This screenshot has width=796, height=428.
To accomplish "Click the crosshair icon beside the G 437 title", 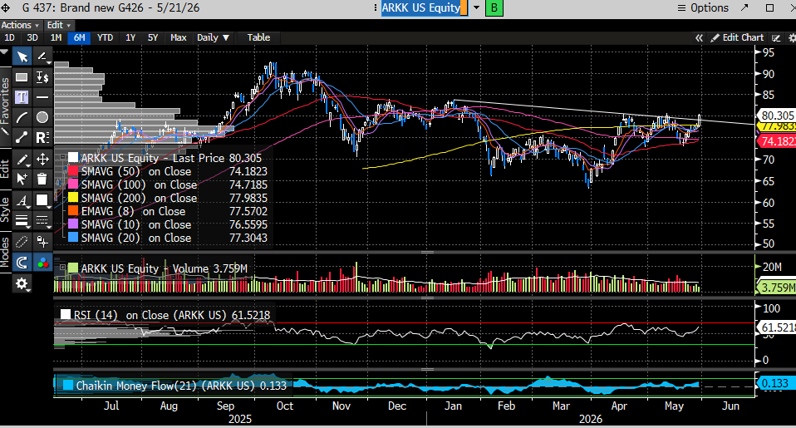I will pyautogui.click(x=5, y=8).
